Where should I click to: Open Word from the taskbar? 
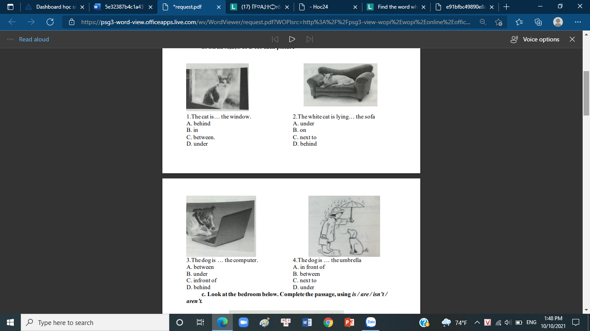tap(307, 322)
